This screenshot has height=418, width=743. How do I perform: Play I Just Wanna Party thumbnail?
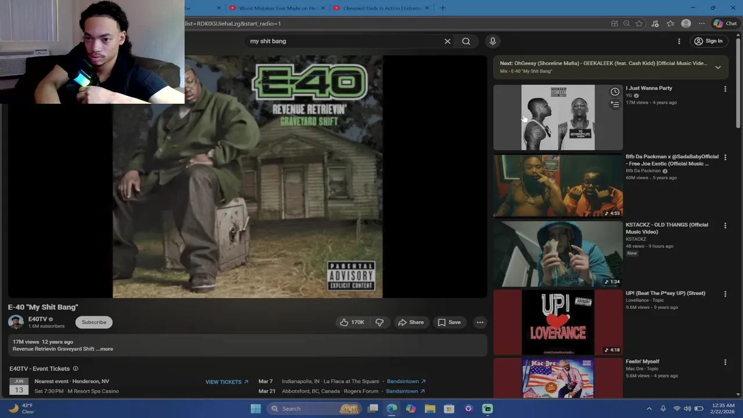(558, 117)
